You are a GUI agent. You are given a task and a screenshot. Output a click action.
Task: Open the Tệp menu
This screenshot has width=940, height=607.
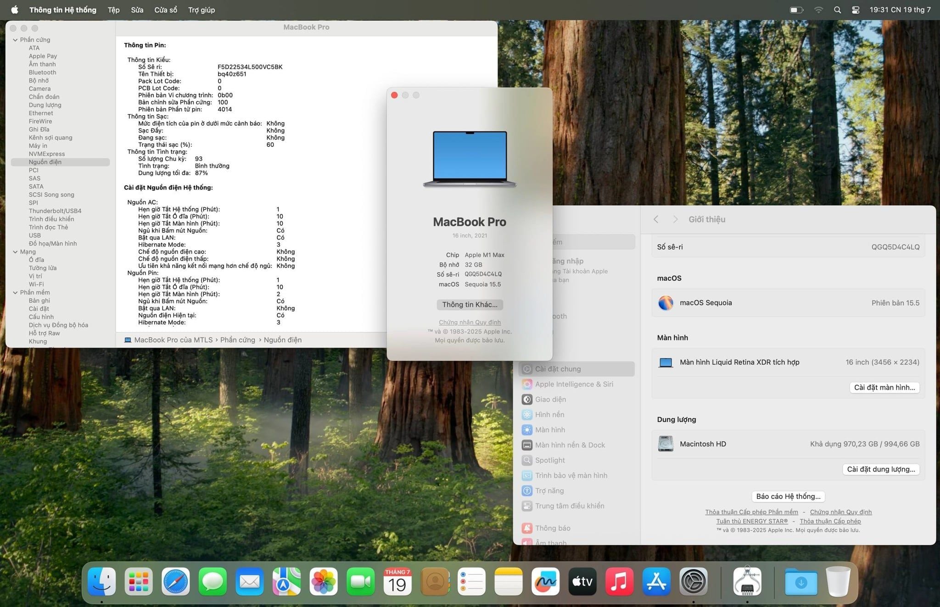113,10
